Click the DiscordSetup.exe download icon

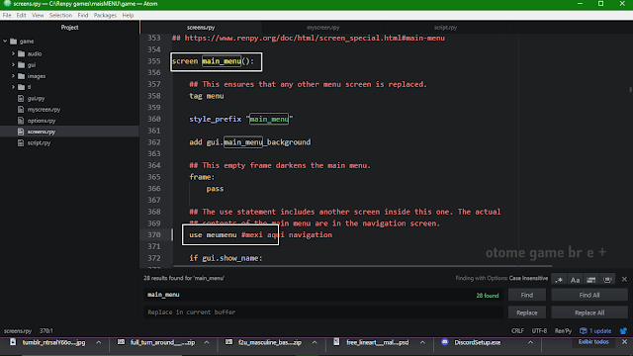point(445,342)
